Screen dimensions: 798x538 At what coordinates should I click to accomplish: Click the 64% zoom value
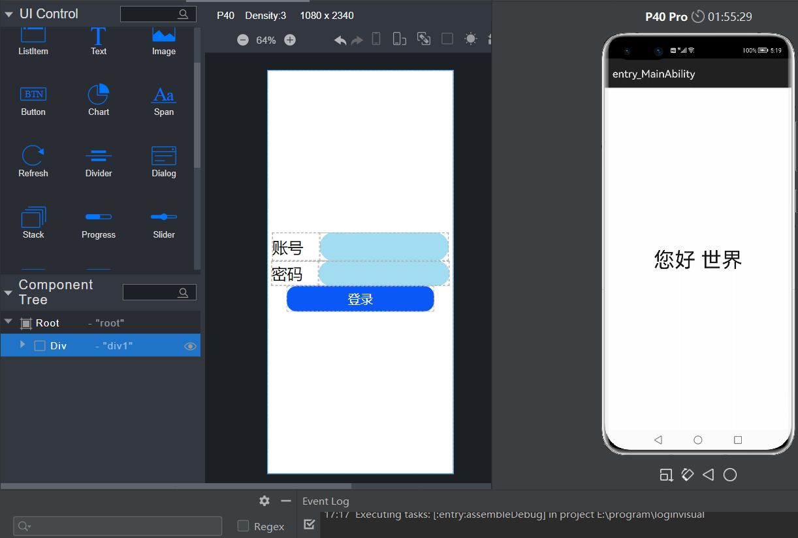click(x=266, y=40)
